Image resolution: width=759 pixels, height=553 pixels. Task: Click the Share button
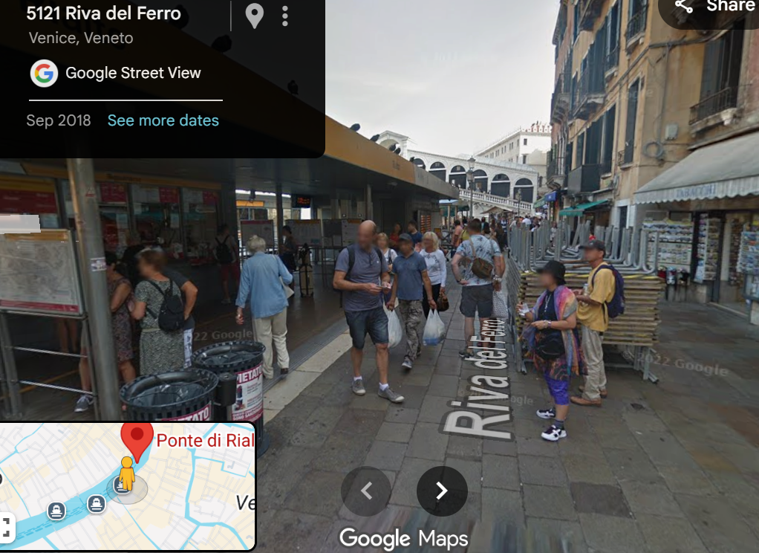click(x=708, y=9)
